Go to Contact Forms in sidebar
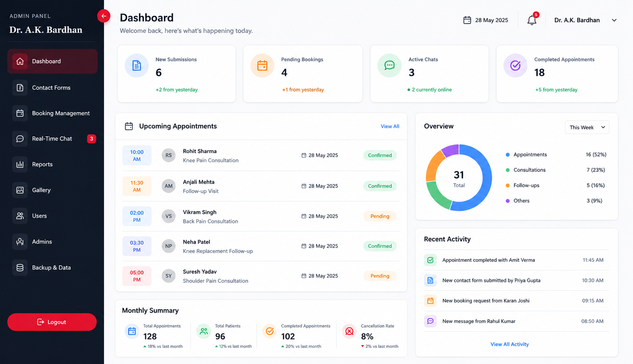The image size is (633, 364). pyautogui.click(x=52, y=88)
